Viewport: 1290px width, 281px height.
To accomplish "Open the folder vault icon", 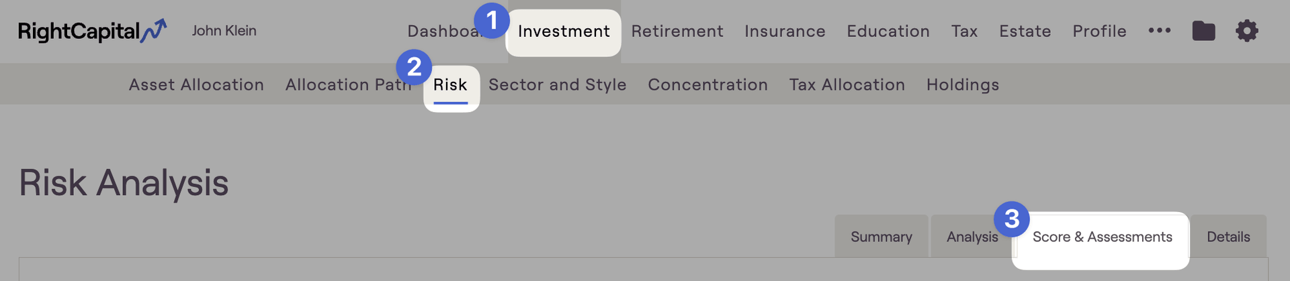I will [x=1203, y=31].
